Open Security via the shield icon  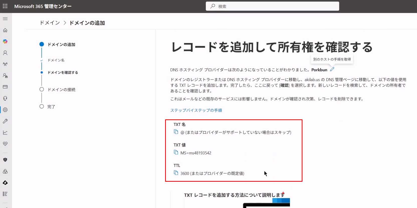pos(5,160)
